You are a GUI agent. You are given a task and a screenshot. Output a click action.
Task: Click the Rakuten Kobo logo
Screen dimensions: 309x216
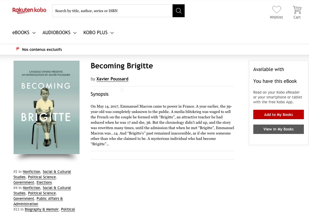click(x=29, y=10)
